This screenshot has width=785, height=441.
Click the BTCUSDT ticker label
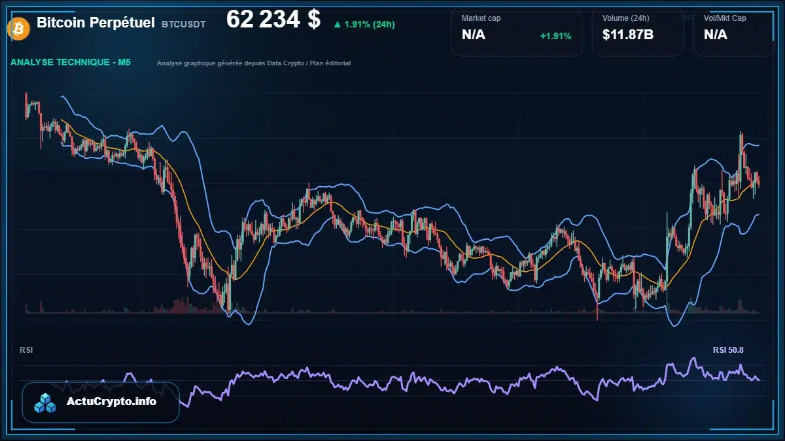pos(184,24)
